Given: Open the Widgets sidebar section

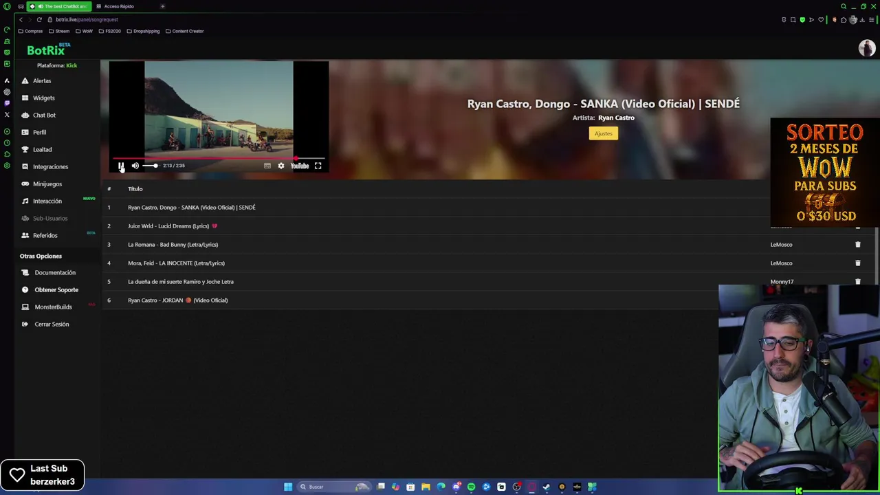Looking at the screenshot, I should 43,98.
